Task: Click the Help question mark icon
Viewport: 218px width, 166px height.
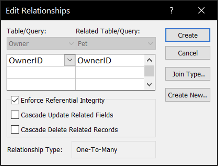Action: click(172, 11)
